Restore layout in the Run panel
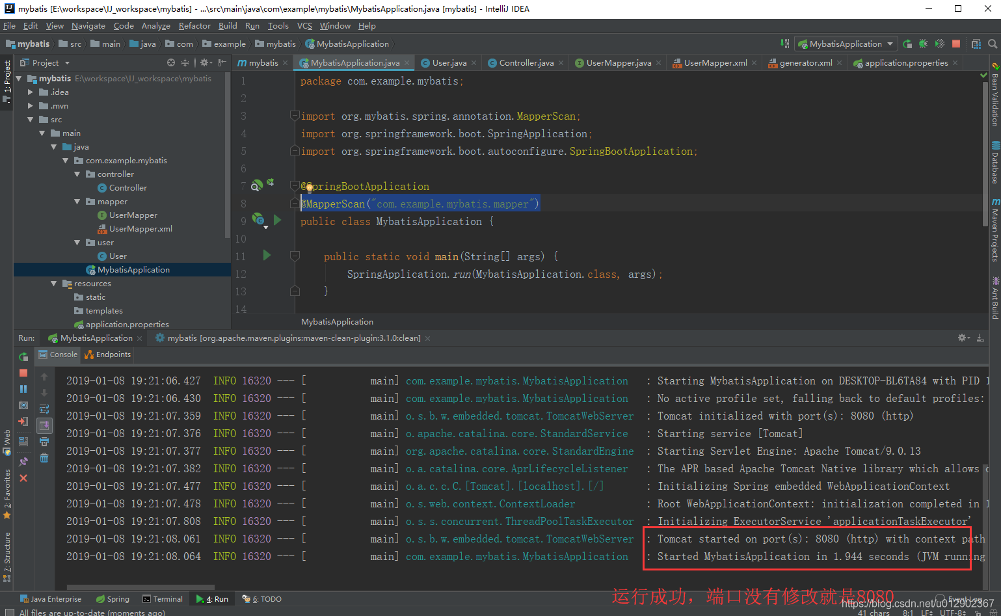The height and width of the screenshot is (616, 1001). [23, 443]
